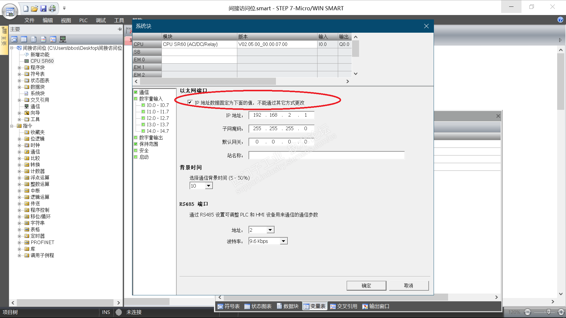Pin the 主要 panel with pushpin icon

tap(119, 29)
